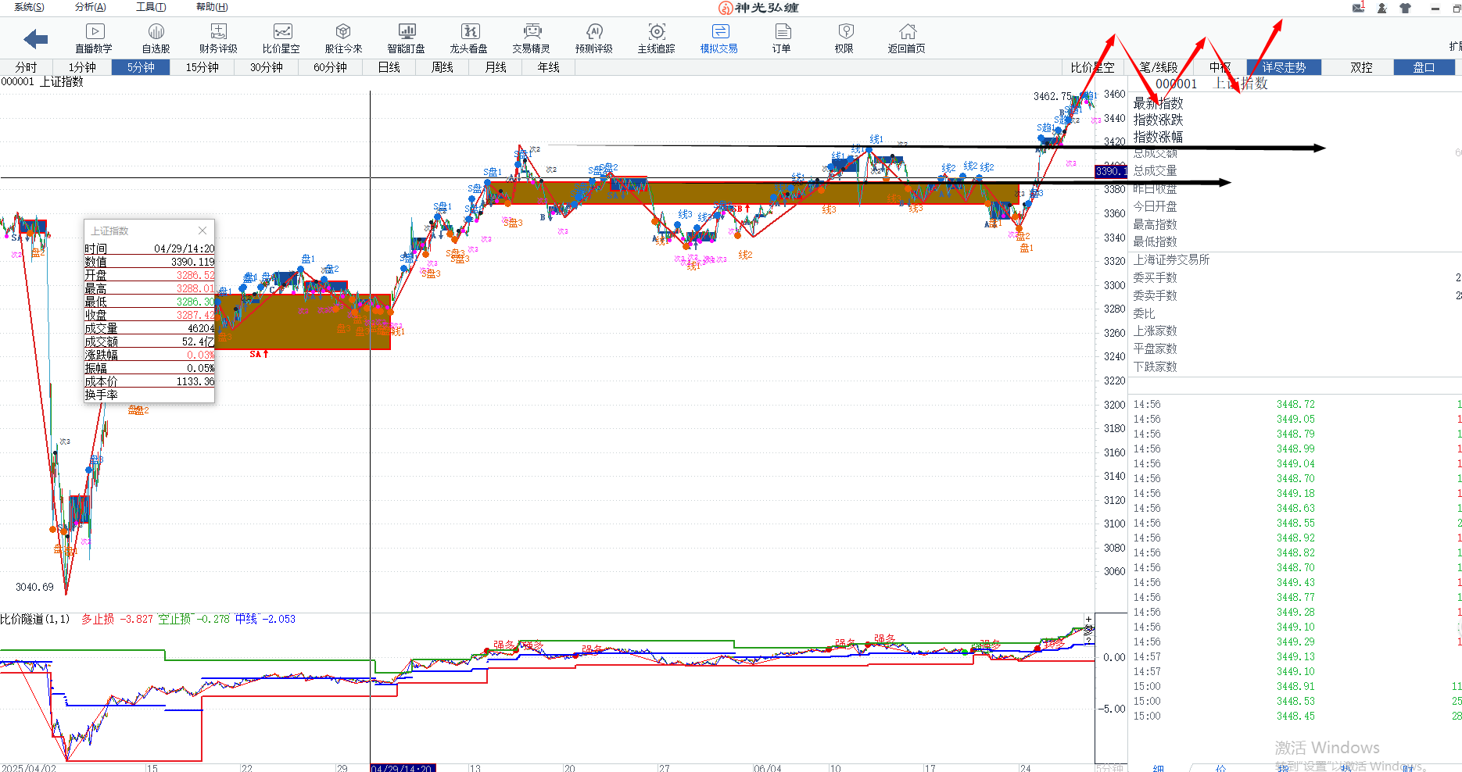The width and height of the screenshot is (1462, 772).
Task: Switch to the 日线 daily chart tab
Action: pos(389,67)
